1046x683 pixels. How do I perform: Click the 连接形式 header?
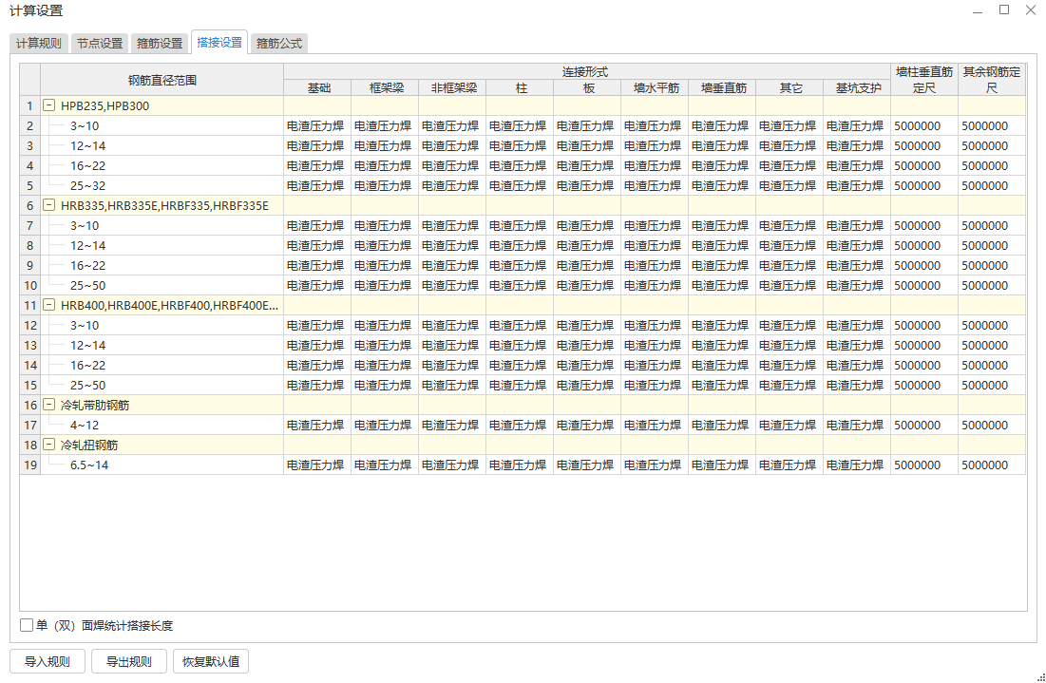point(587,72)
